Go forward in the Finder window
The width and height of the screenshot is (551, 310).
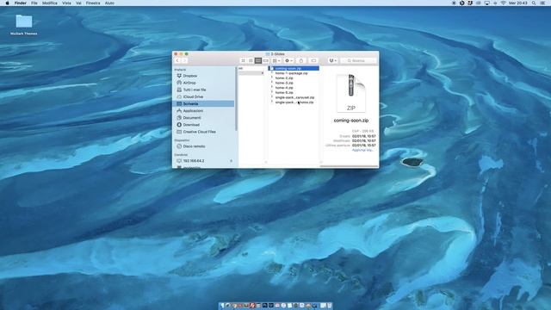click(x=184, y=61)
